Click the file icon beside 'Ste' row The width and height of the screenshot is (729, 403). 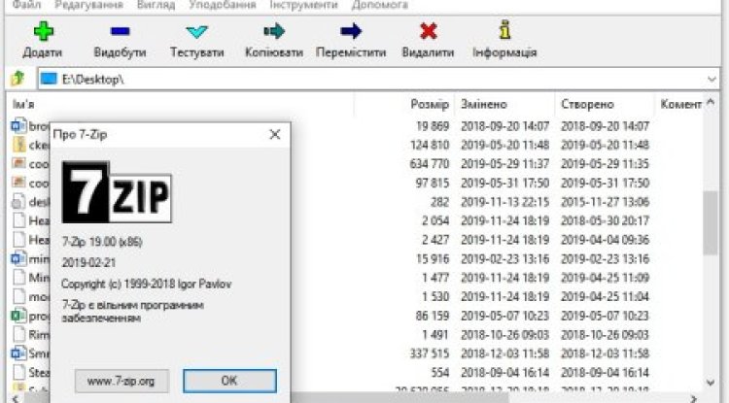pos(18,372)
